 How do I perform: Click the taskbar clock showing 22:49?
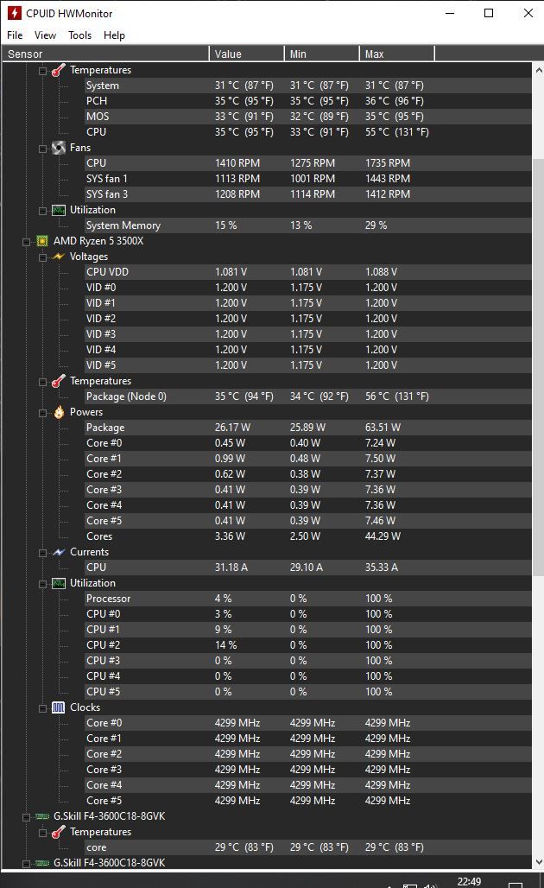pyautogui.click(x=469, y=882)
